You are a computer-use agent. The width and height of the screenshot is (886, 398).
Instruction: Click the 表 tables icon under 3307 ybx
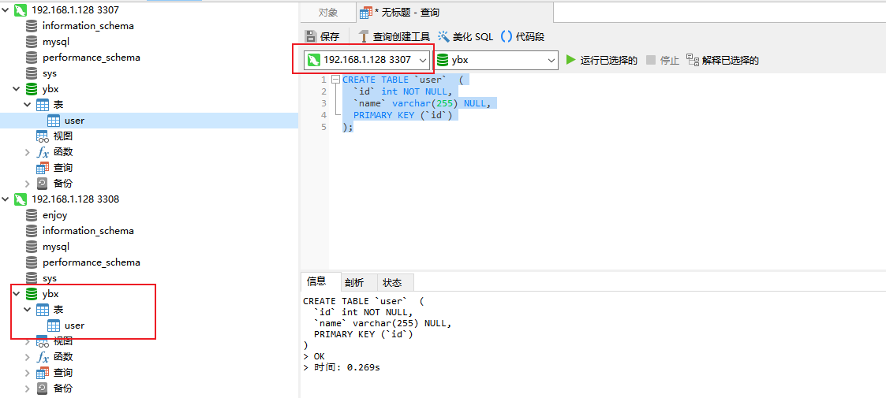[43, 105]
